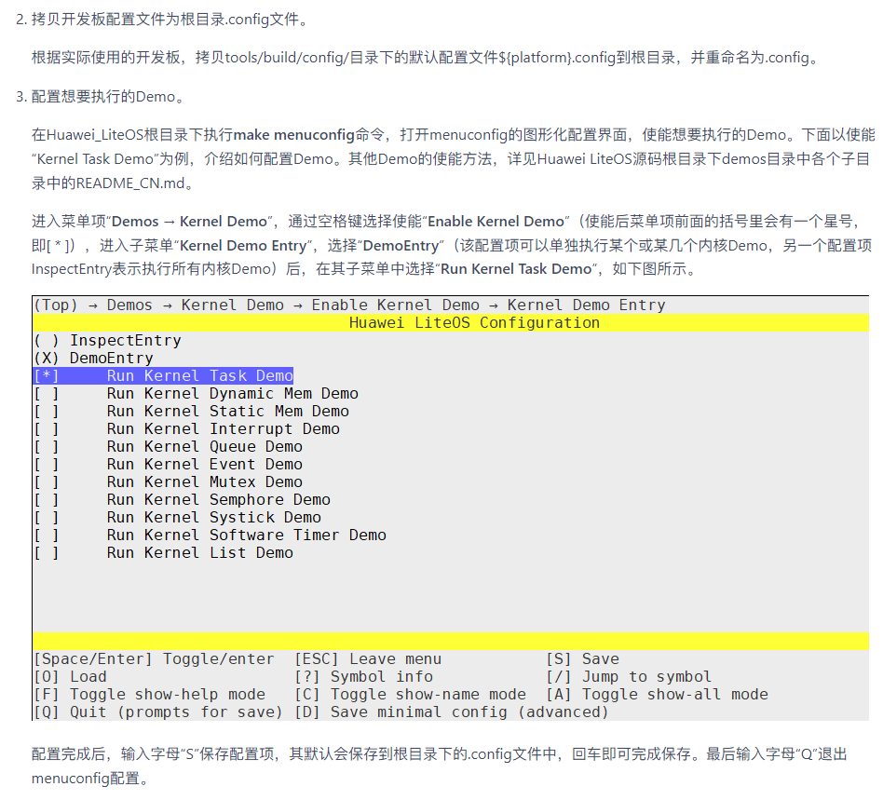Click the [S] Save hint

tap(583, 659)
